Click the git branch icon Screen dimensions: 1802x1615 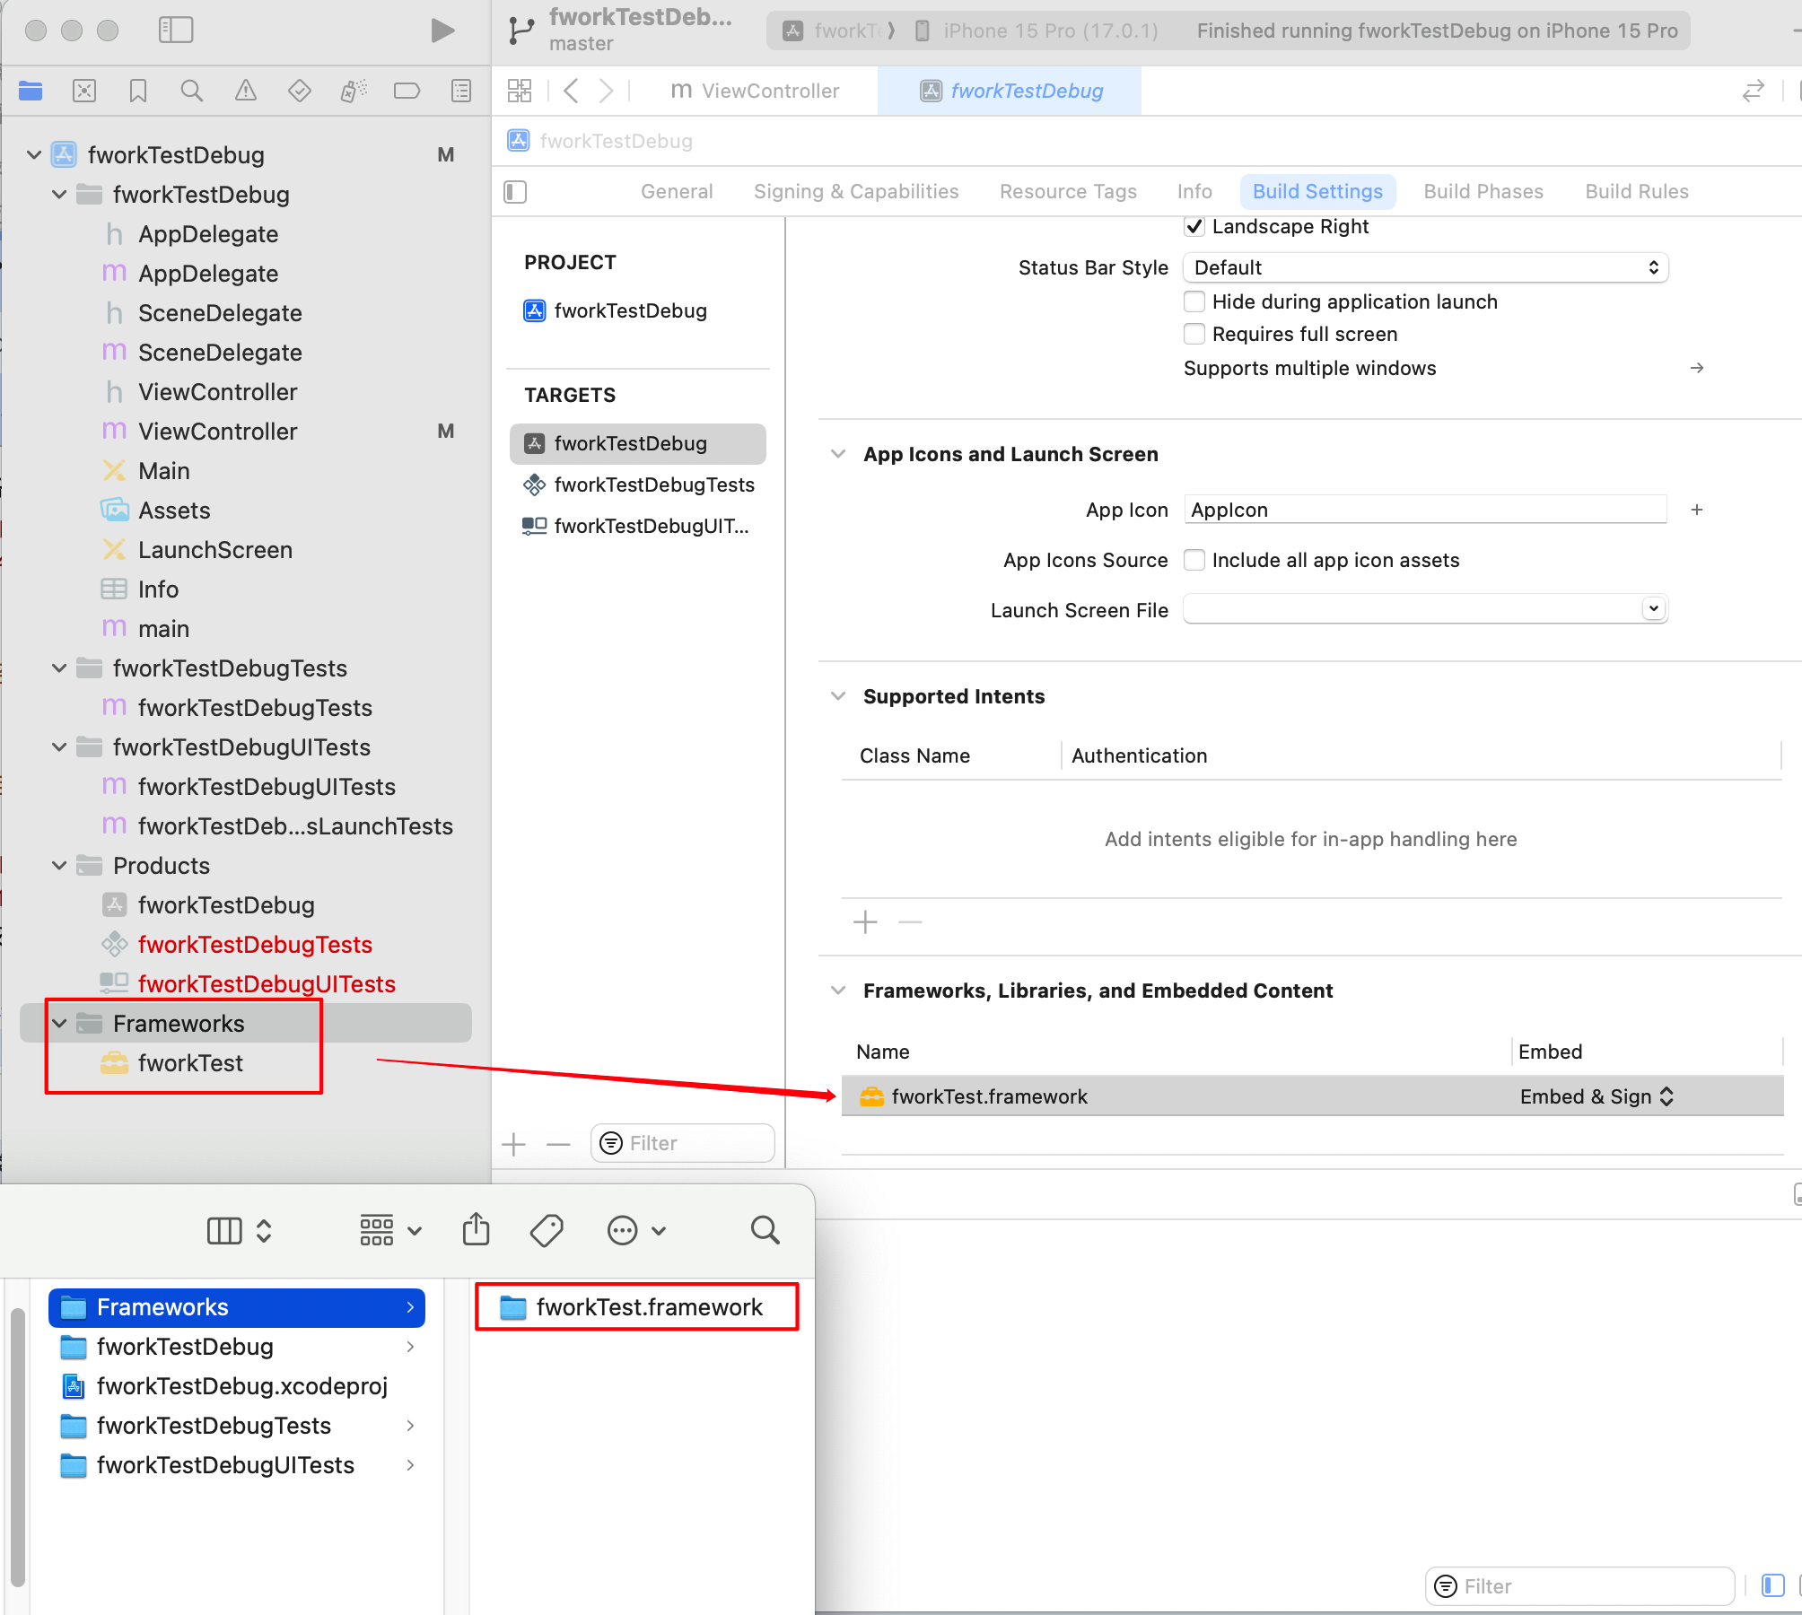[520, 31]
